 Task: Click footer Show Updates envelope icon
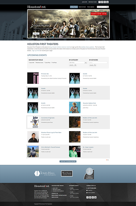(x=87, y=193)
